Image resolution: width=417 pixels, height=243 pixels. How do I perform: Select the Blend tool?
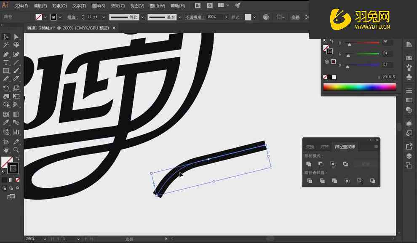[x=16, y=122]
